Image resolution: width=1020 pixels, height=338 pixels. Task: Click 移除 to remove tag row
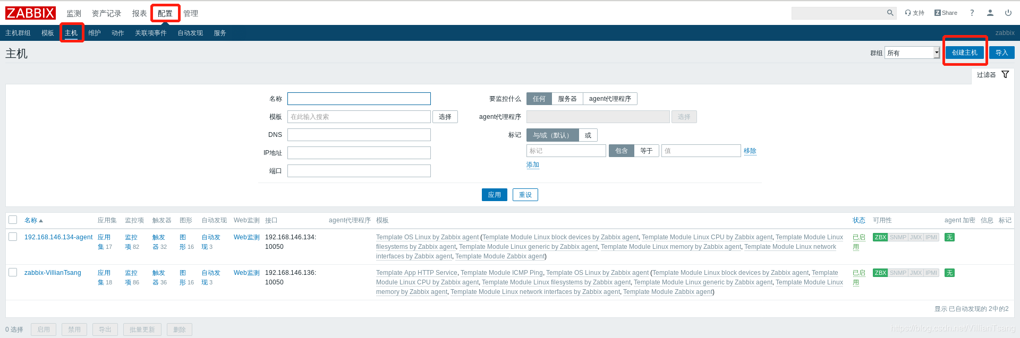pos(750,151)
